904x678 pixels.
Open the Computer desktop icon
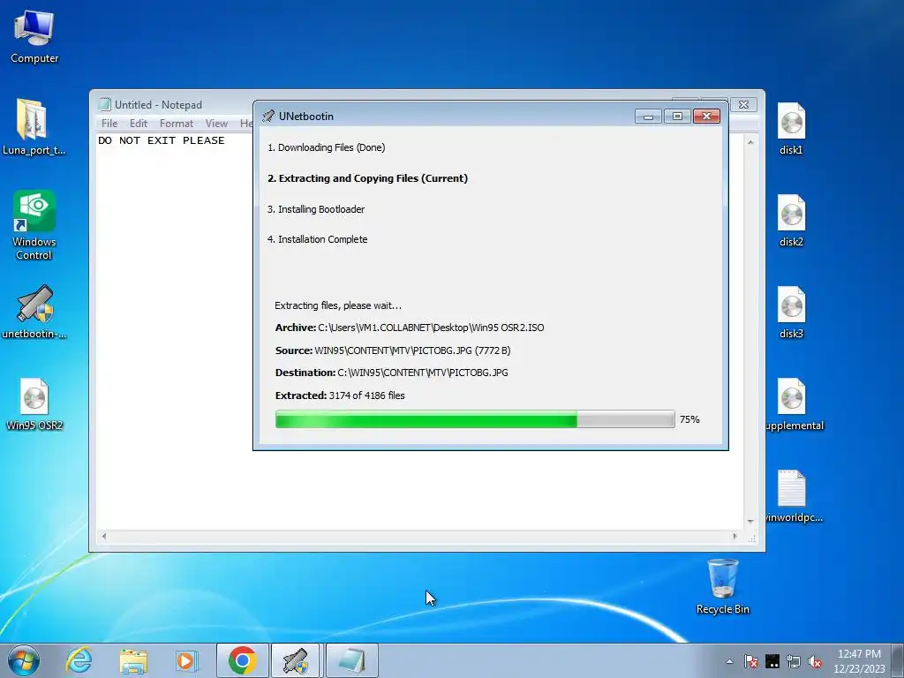(x=34, y=37)
